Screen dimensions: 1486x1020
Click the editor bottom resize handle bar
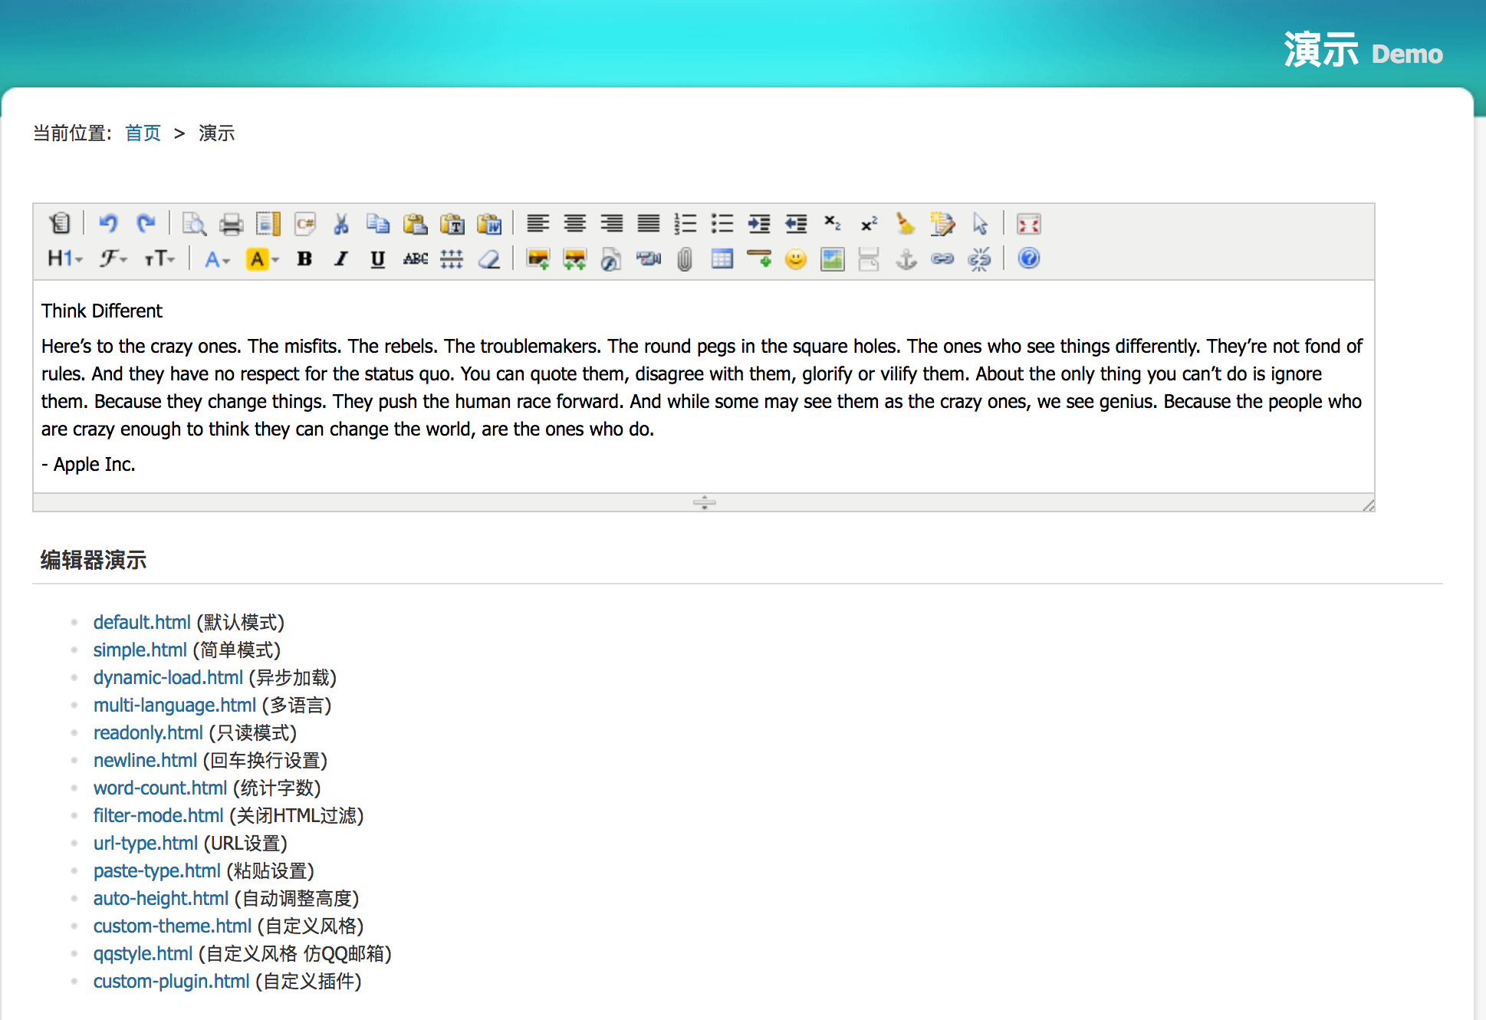pos(704,502)
